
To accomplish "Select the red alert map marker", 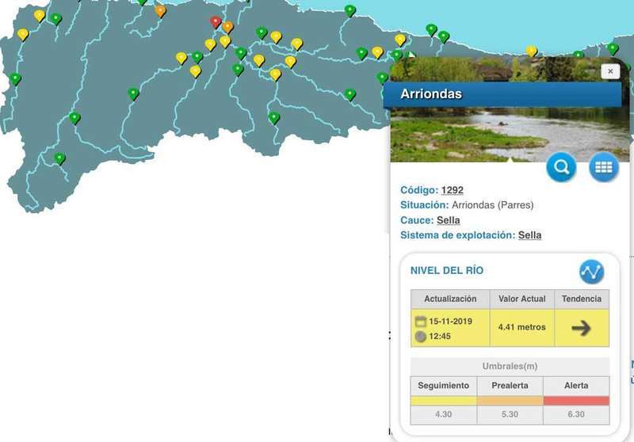I will (x=216, y=22).
